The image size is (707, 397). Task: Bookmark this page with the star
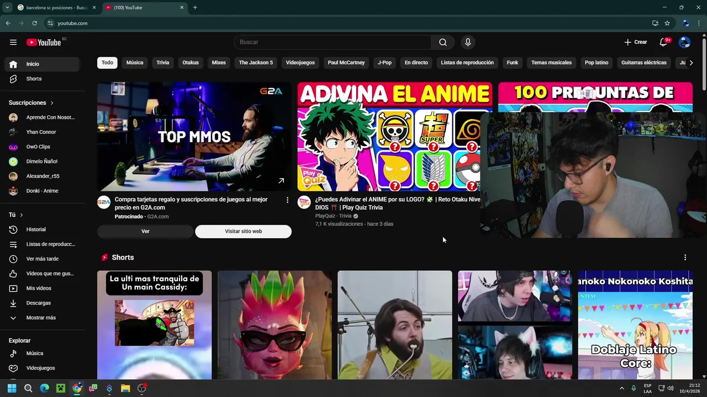667,23
